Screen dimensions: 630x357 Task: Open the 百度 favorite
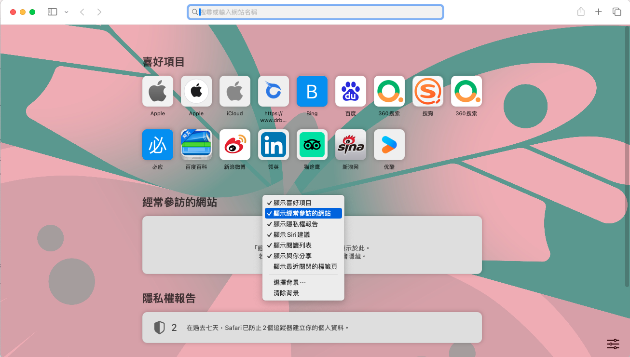tap(351, 91)
